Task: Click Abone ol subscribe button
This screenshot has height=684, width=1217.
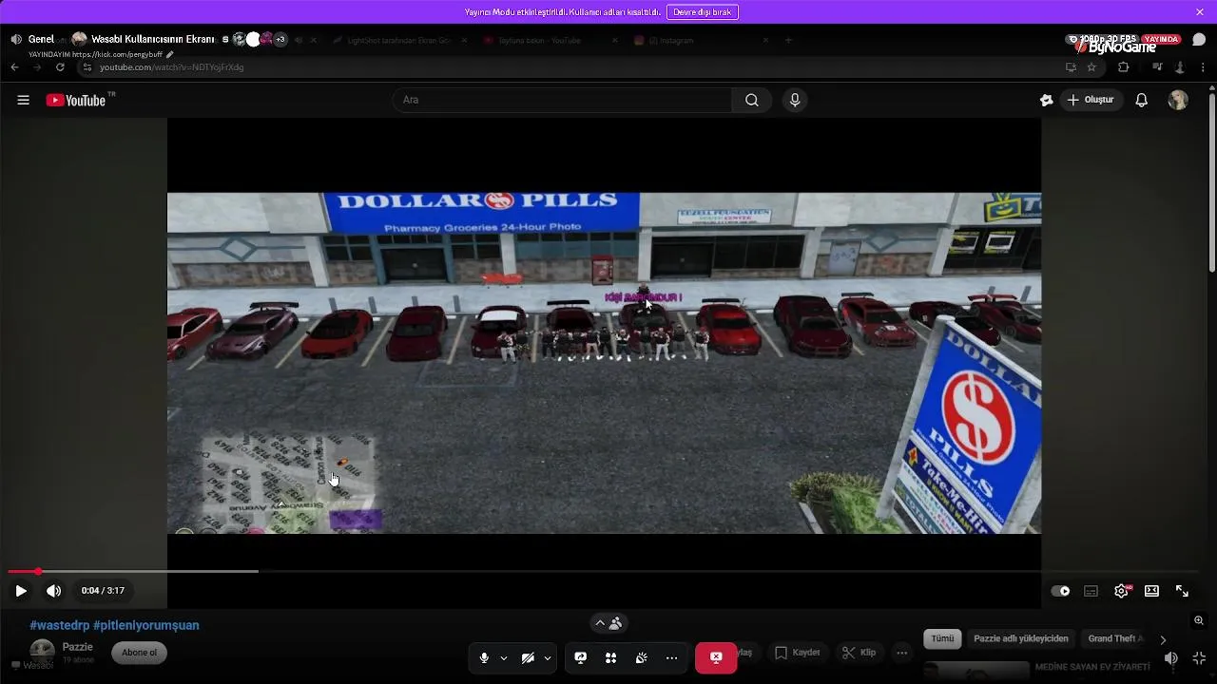Action: pos(139,653)
